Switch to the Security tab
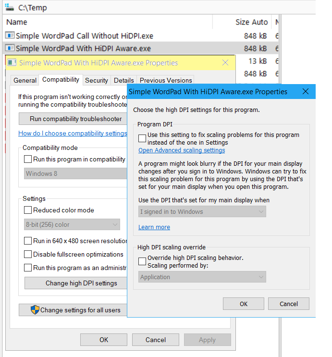This screenshot has width=332, height=357. pos(97,80)
